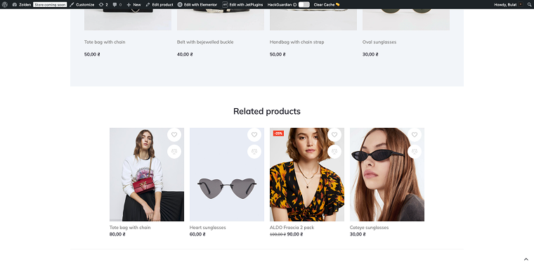
Task: Add Heart sunglasses to compare
Action: point(254,152)
